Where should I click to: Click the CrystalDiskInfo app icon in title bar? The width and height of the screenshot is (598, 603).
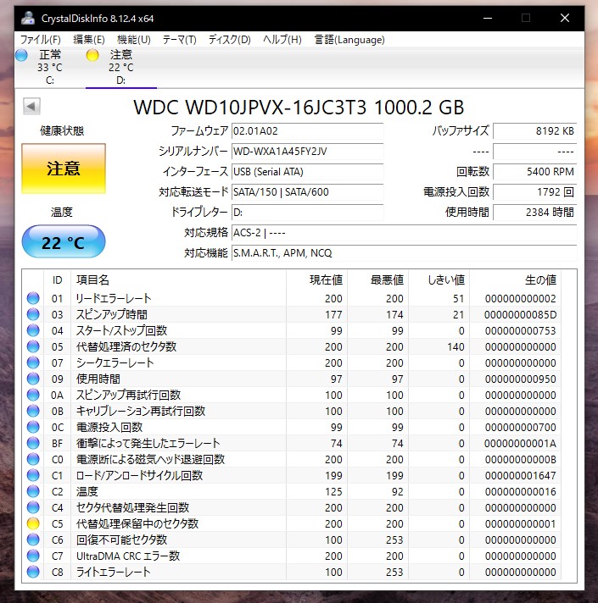pos(28,18)
